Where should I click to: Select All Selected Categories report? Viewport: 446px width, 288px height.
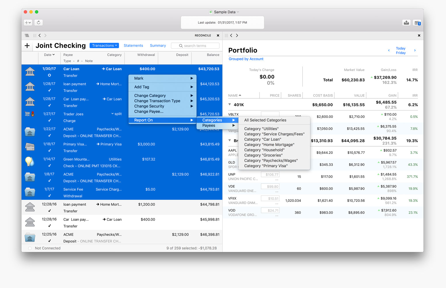274,120
